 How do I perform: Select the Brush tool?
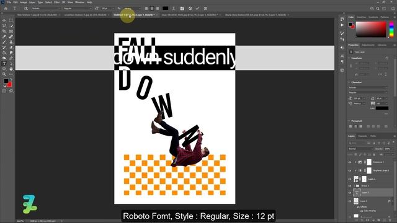(x=4, y=42)
